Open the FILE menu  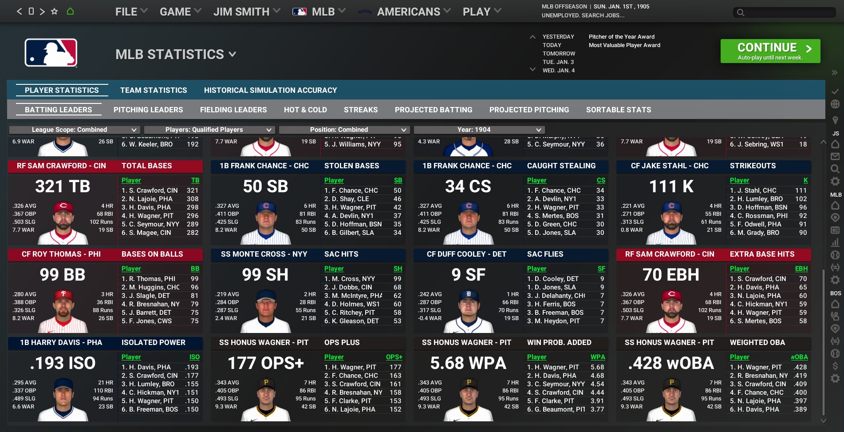click(131, 12)
